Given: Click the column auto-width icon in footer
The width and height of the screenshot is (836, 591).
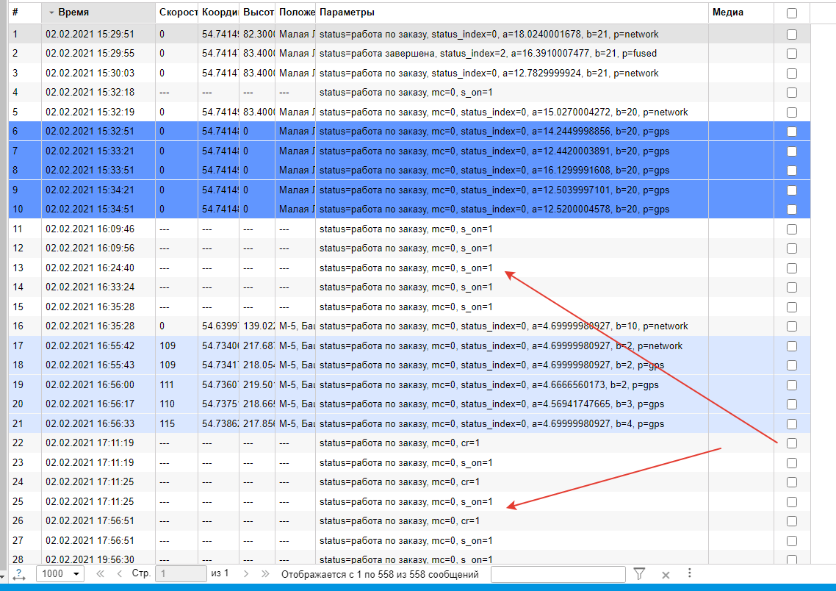Looking at the screenshot, I should point(18,574).
